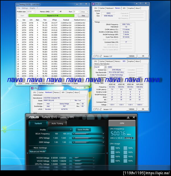Click DDR Voltage slider track
171x176 pixels.
(x=88, y=142)
